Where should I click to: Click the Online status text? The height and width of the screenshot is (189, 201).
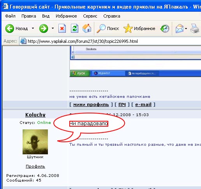[x=44, y=123]
